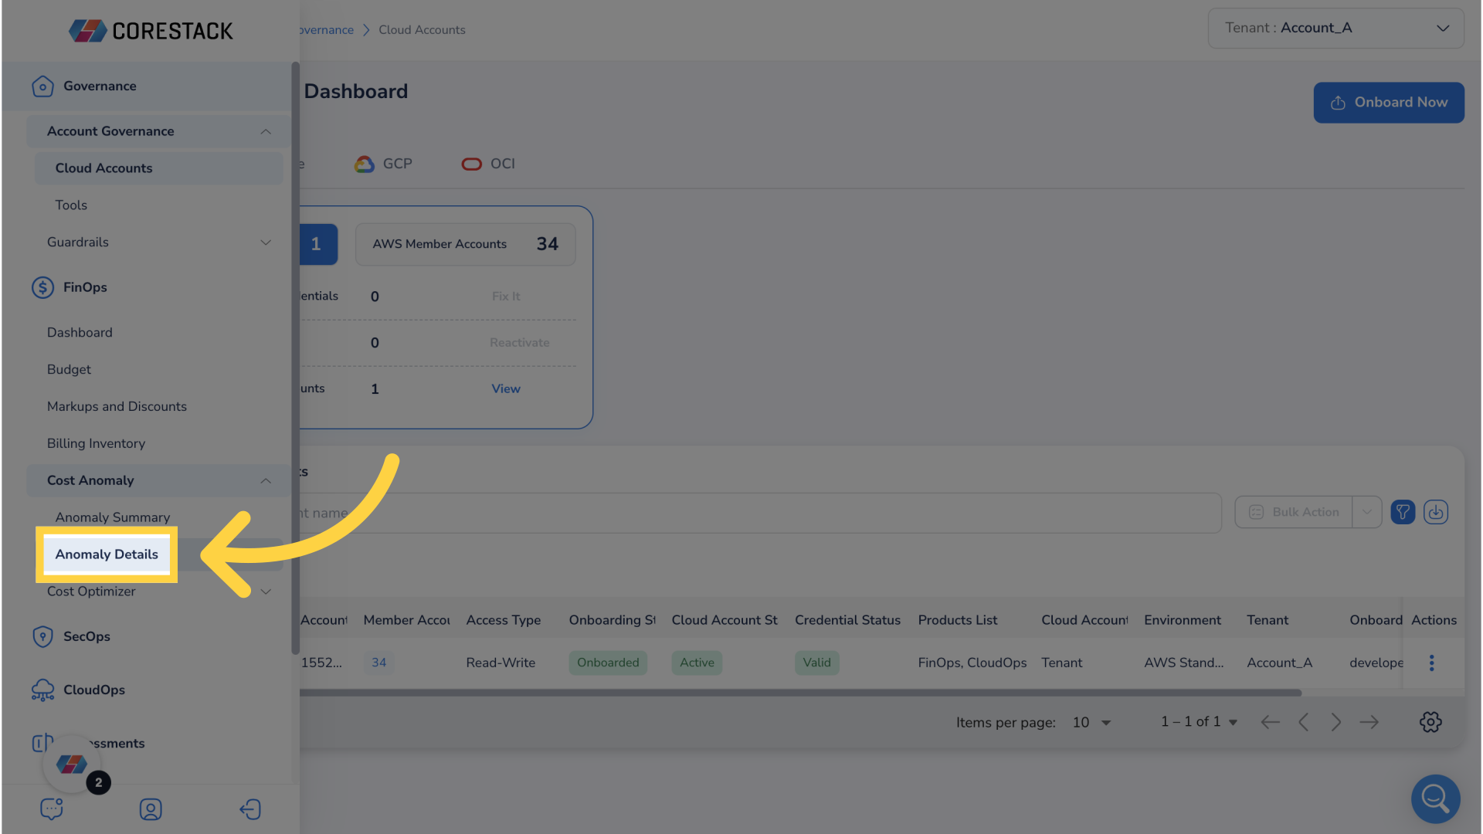Change items per page dropdown
The width and height of the screenshot is (1483, 834).
tap(1091, 723)
